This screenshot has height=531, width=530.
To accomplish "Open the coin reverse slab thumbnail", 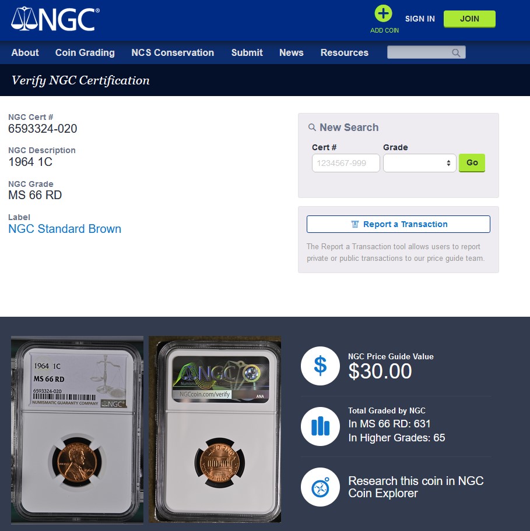I will pos(215,430).
